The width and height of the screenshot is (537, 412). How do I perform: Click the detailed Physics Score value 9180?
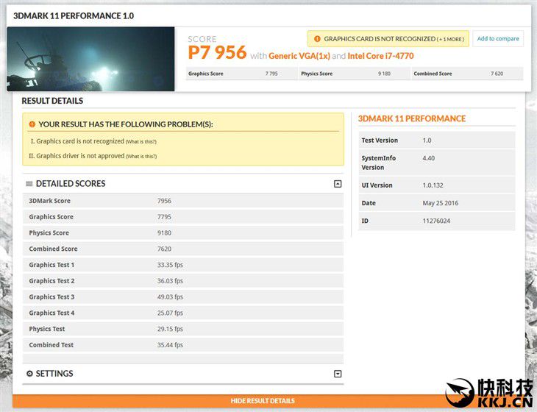click(164, 233)
